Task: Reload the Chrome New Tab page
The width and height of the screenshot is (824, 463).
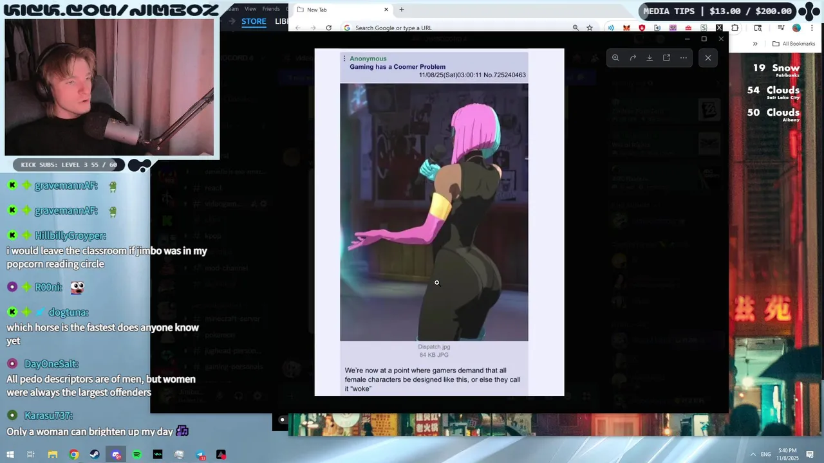Action: tap(328, 28)
